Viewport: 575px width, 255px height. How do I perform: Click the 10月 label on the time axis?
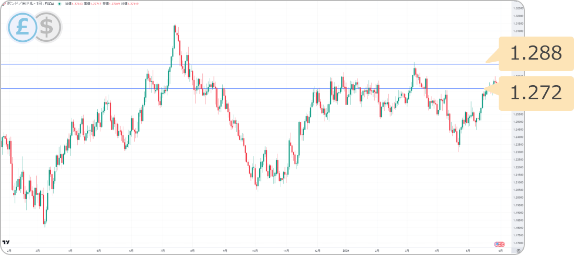coord(255,251)
